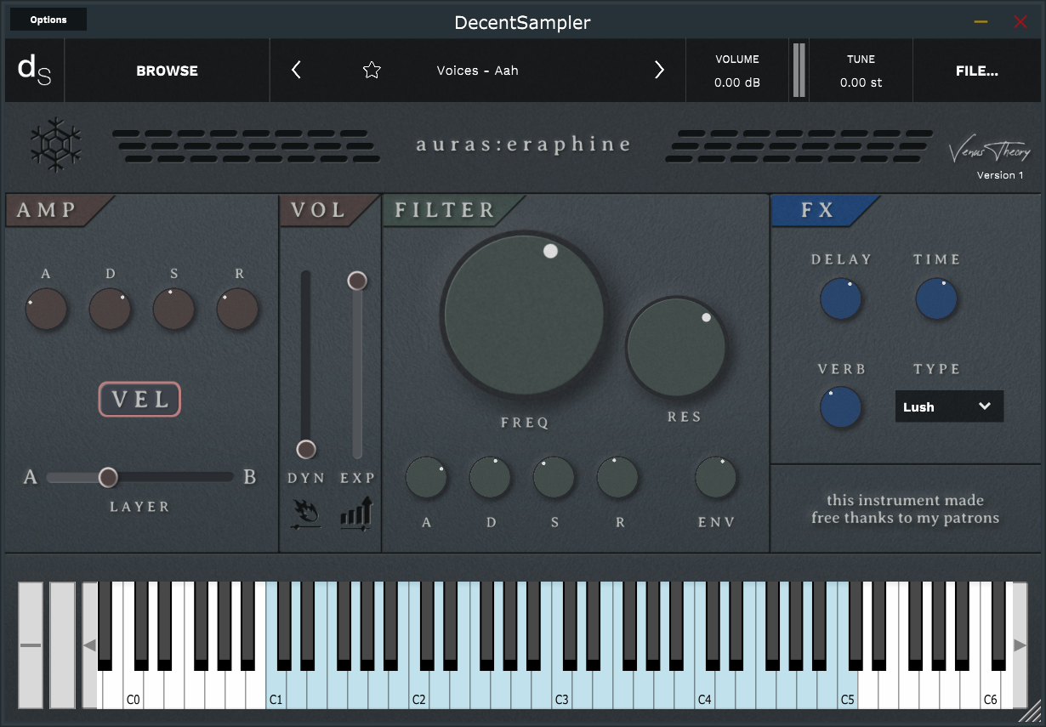This screenshot has height=727, width=1046.
Task: Minimize the DecentSampler window
Action: coord(981,22)
